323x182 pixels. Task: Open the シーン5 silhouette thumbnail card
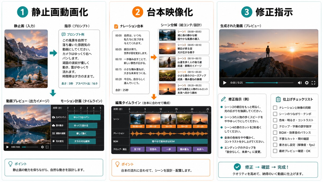pyautogui.click(x=184, y=89)
